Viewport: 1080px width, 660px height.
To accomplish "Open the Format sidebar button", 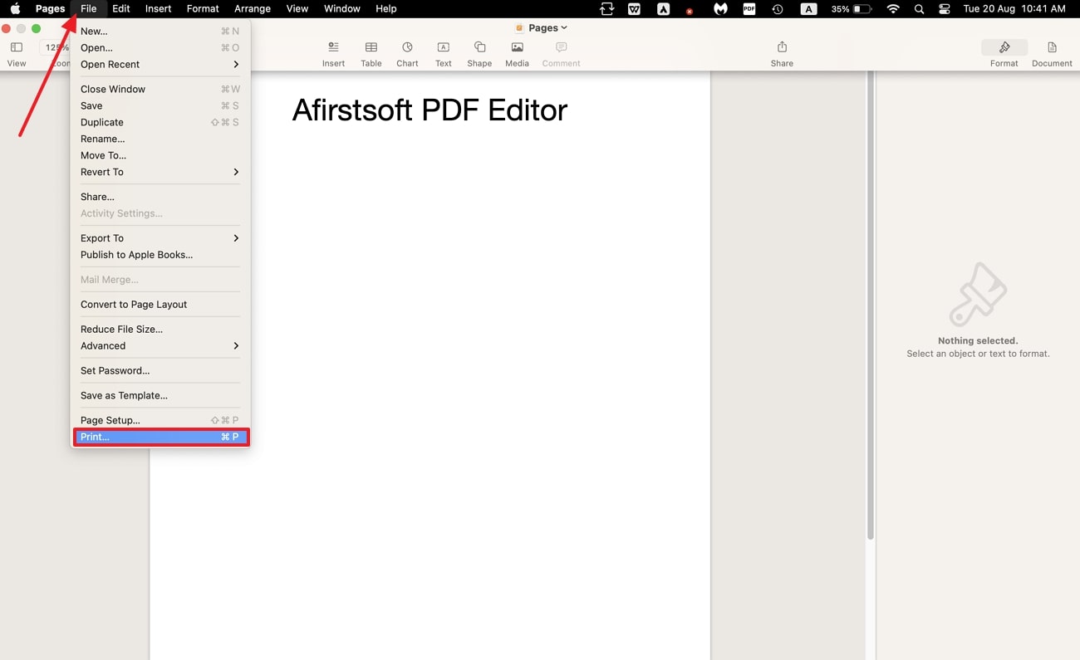I will click(x=1004, y=54).
